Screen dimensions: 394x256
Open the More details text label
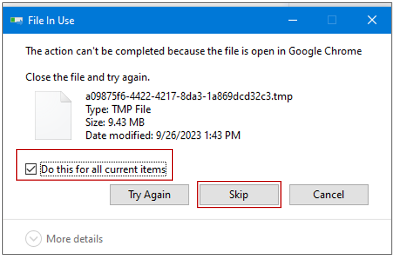74,239
